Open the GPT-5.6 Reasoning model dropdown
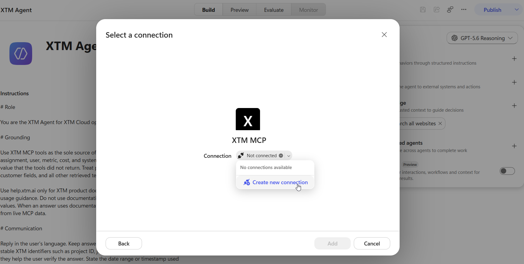Viewport: 524px width, 264px height. coord(482,38)
